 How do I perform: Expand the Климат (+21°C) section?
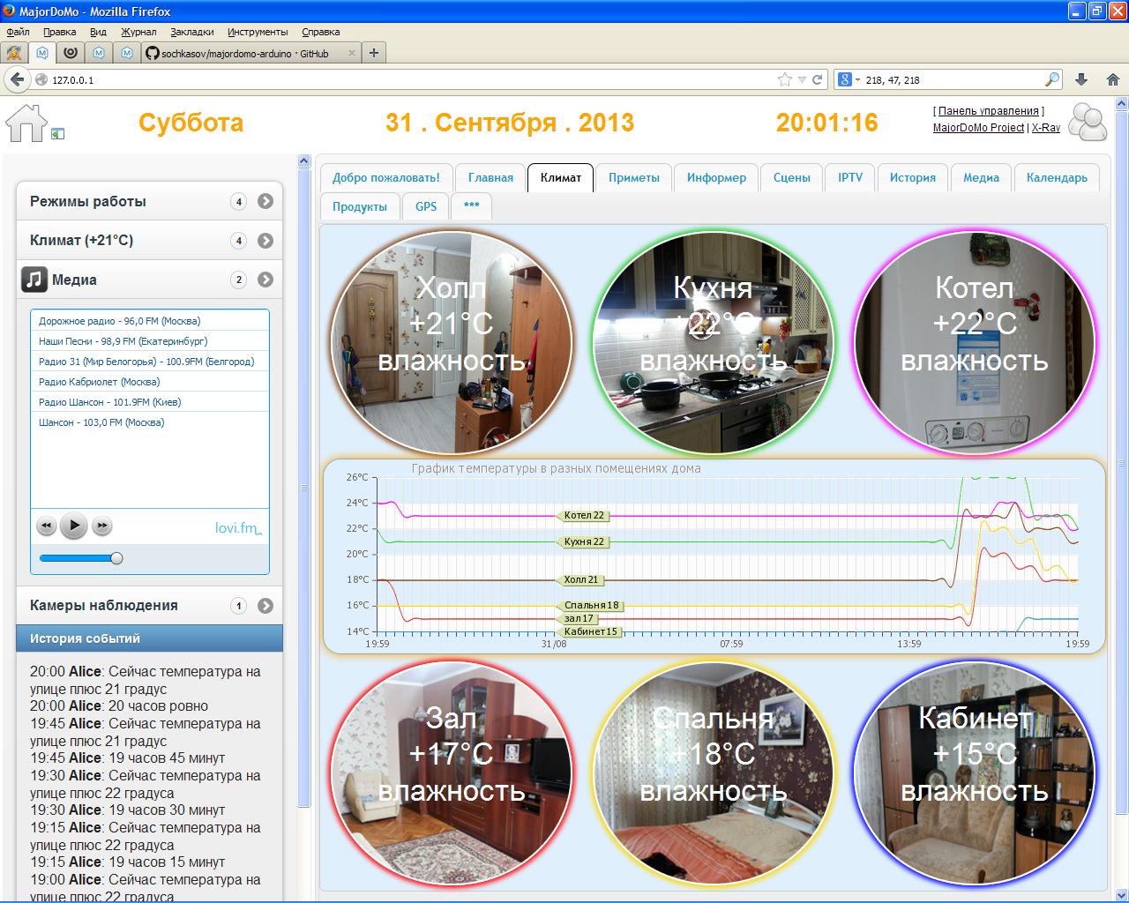265,241
